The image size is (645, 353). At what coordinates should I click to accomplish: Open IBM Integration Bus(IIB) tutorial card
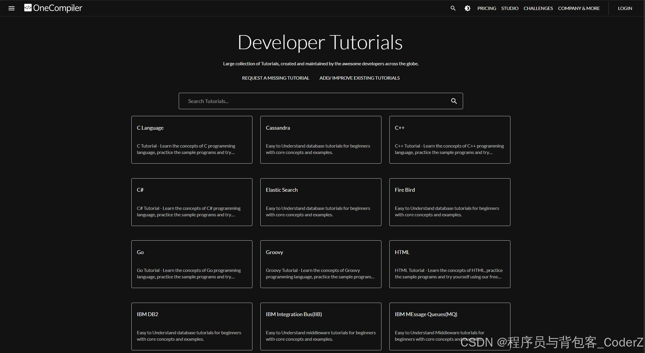(x=321, y=326)
